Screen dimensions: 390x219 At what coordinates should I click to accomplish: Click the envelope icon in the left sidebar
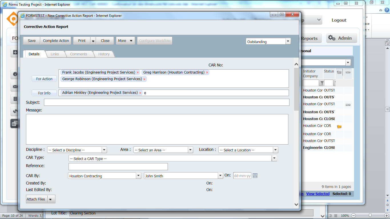coord(15,87)
